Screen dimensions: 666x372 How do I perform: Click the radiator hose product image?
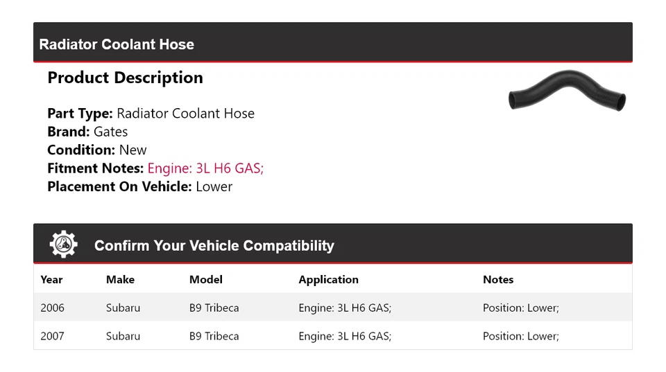(567, 94)
